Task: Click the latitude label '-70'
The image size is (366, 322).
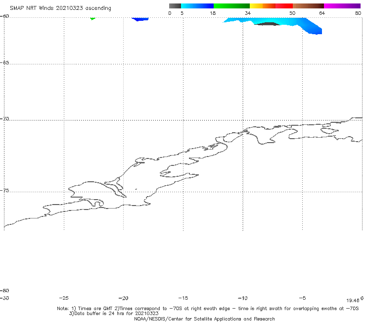Action: coord(4,119)
